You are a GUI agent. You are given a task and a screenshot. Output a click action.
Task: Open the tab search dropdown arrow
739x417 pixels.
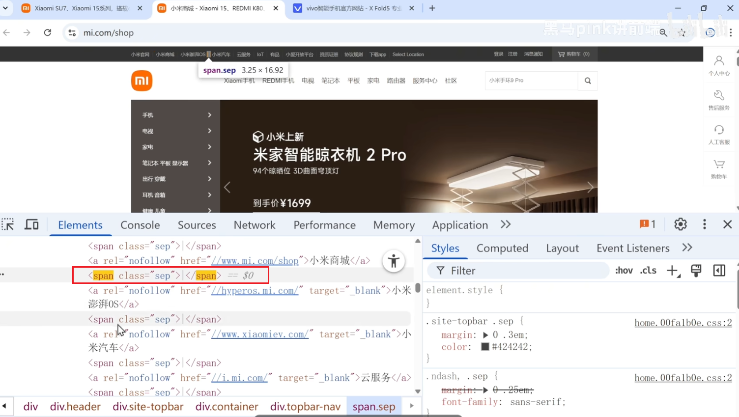click(5, 8)
